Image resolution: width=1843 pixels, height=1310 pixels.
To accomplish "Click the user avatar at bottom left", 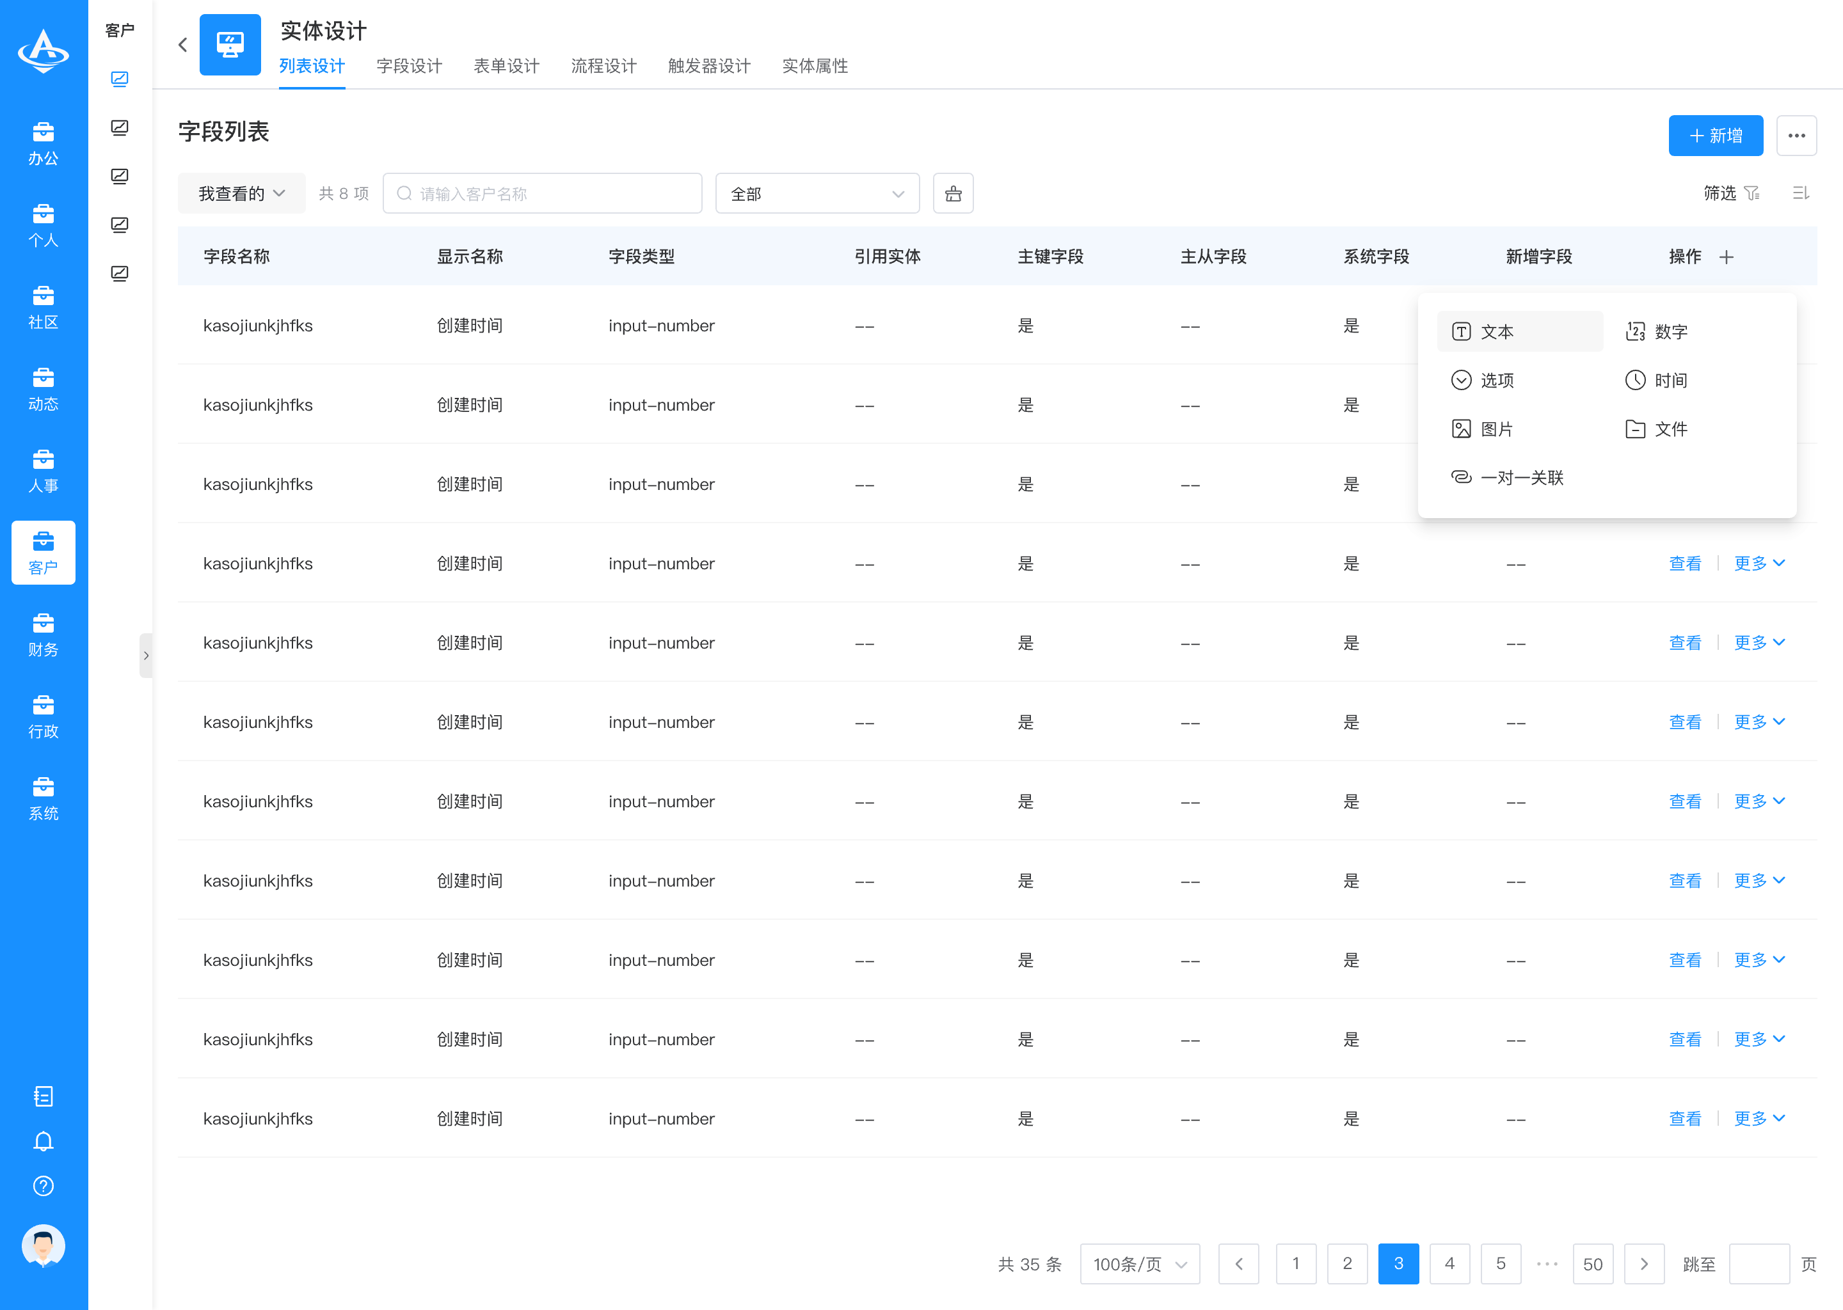I will [x=44, y=1246].
